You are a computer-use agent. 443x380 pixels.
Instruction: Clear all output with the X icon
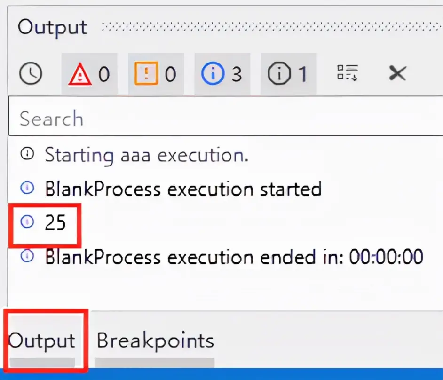[397, 73]
